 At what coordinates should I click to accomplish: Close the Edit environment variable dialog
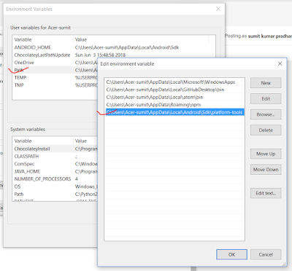(x=280, y=63)
